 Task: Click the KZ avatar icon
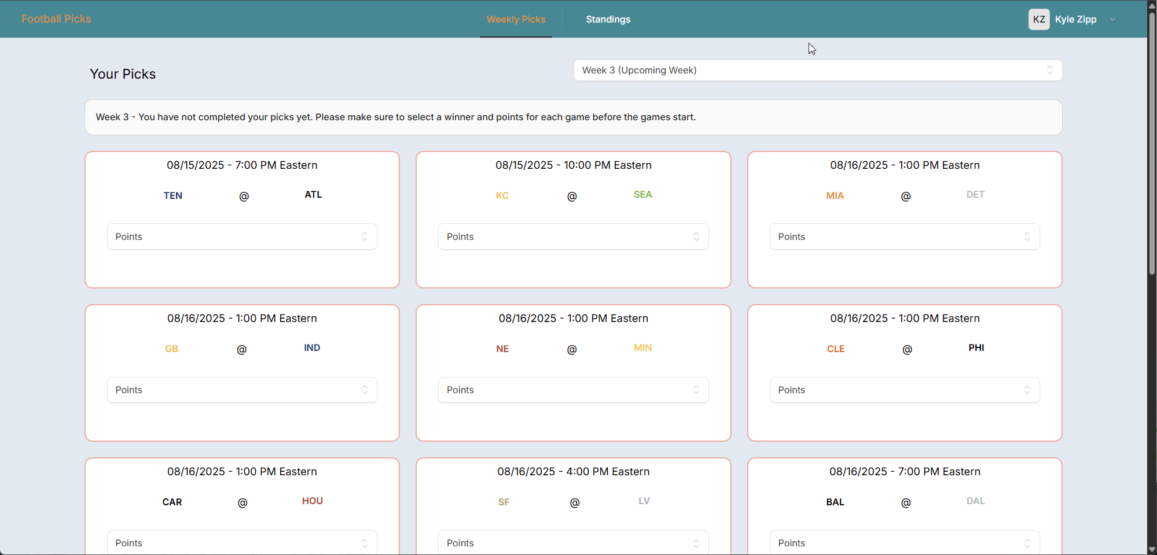1039,19
